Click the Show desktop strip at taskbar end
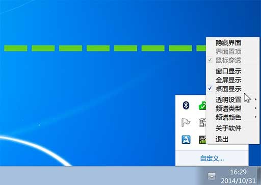Viewport: 261px width, 185px height. pos(259,176)
